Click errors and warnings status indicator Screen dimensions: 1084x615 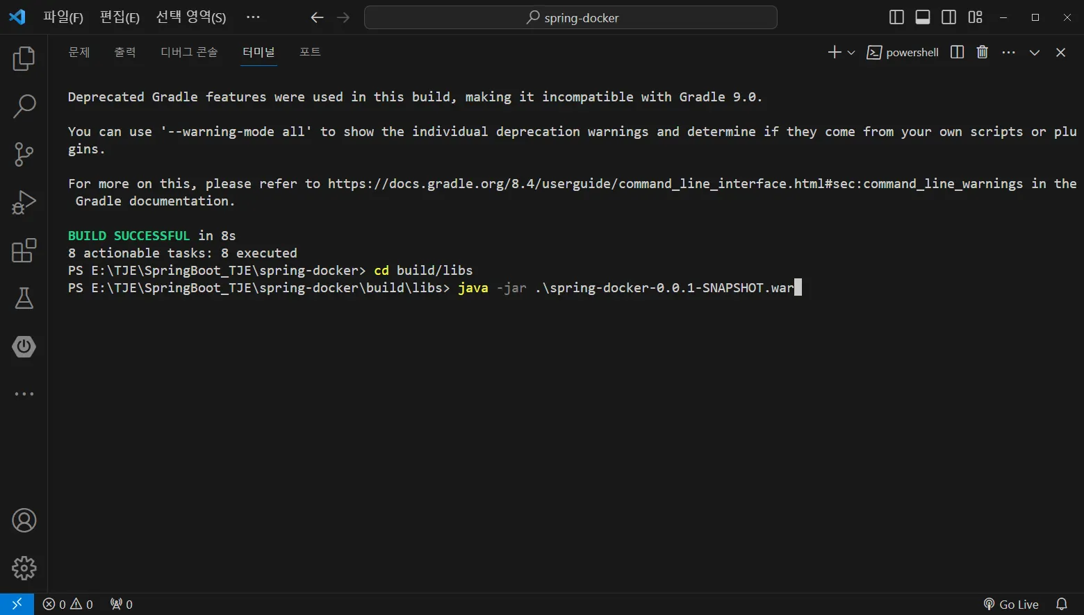pyautogui.click(x=68, y=605)
